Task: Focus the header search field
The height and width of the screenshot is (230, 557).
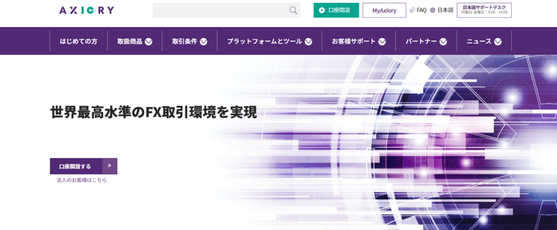Action: click(x=227, y=10)
